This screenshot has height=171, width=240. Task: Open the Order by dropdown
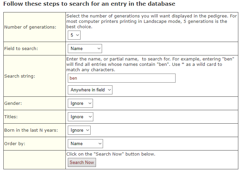coord(85,144)
